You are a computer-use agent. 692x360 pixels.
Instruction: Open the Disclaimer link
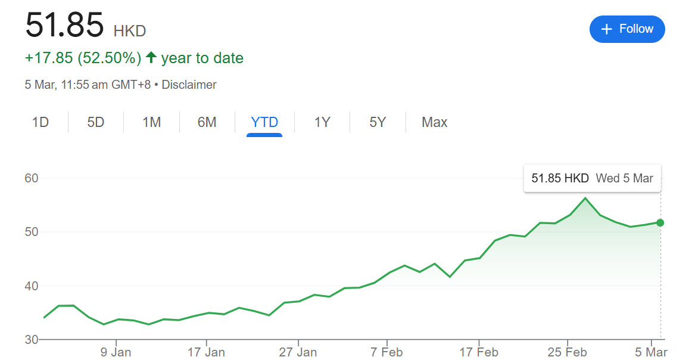[x=189, y=85]
